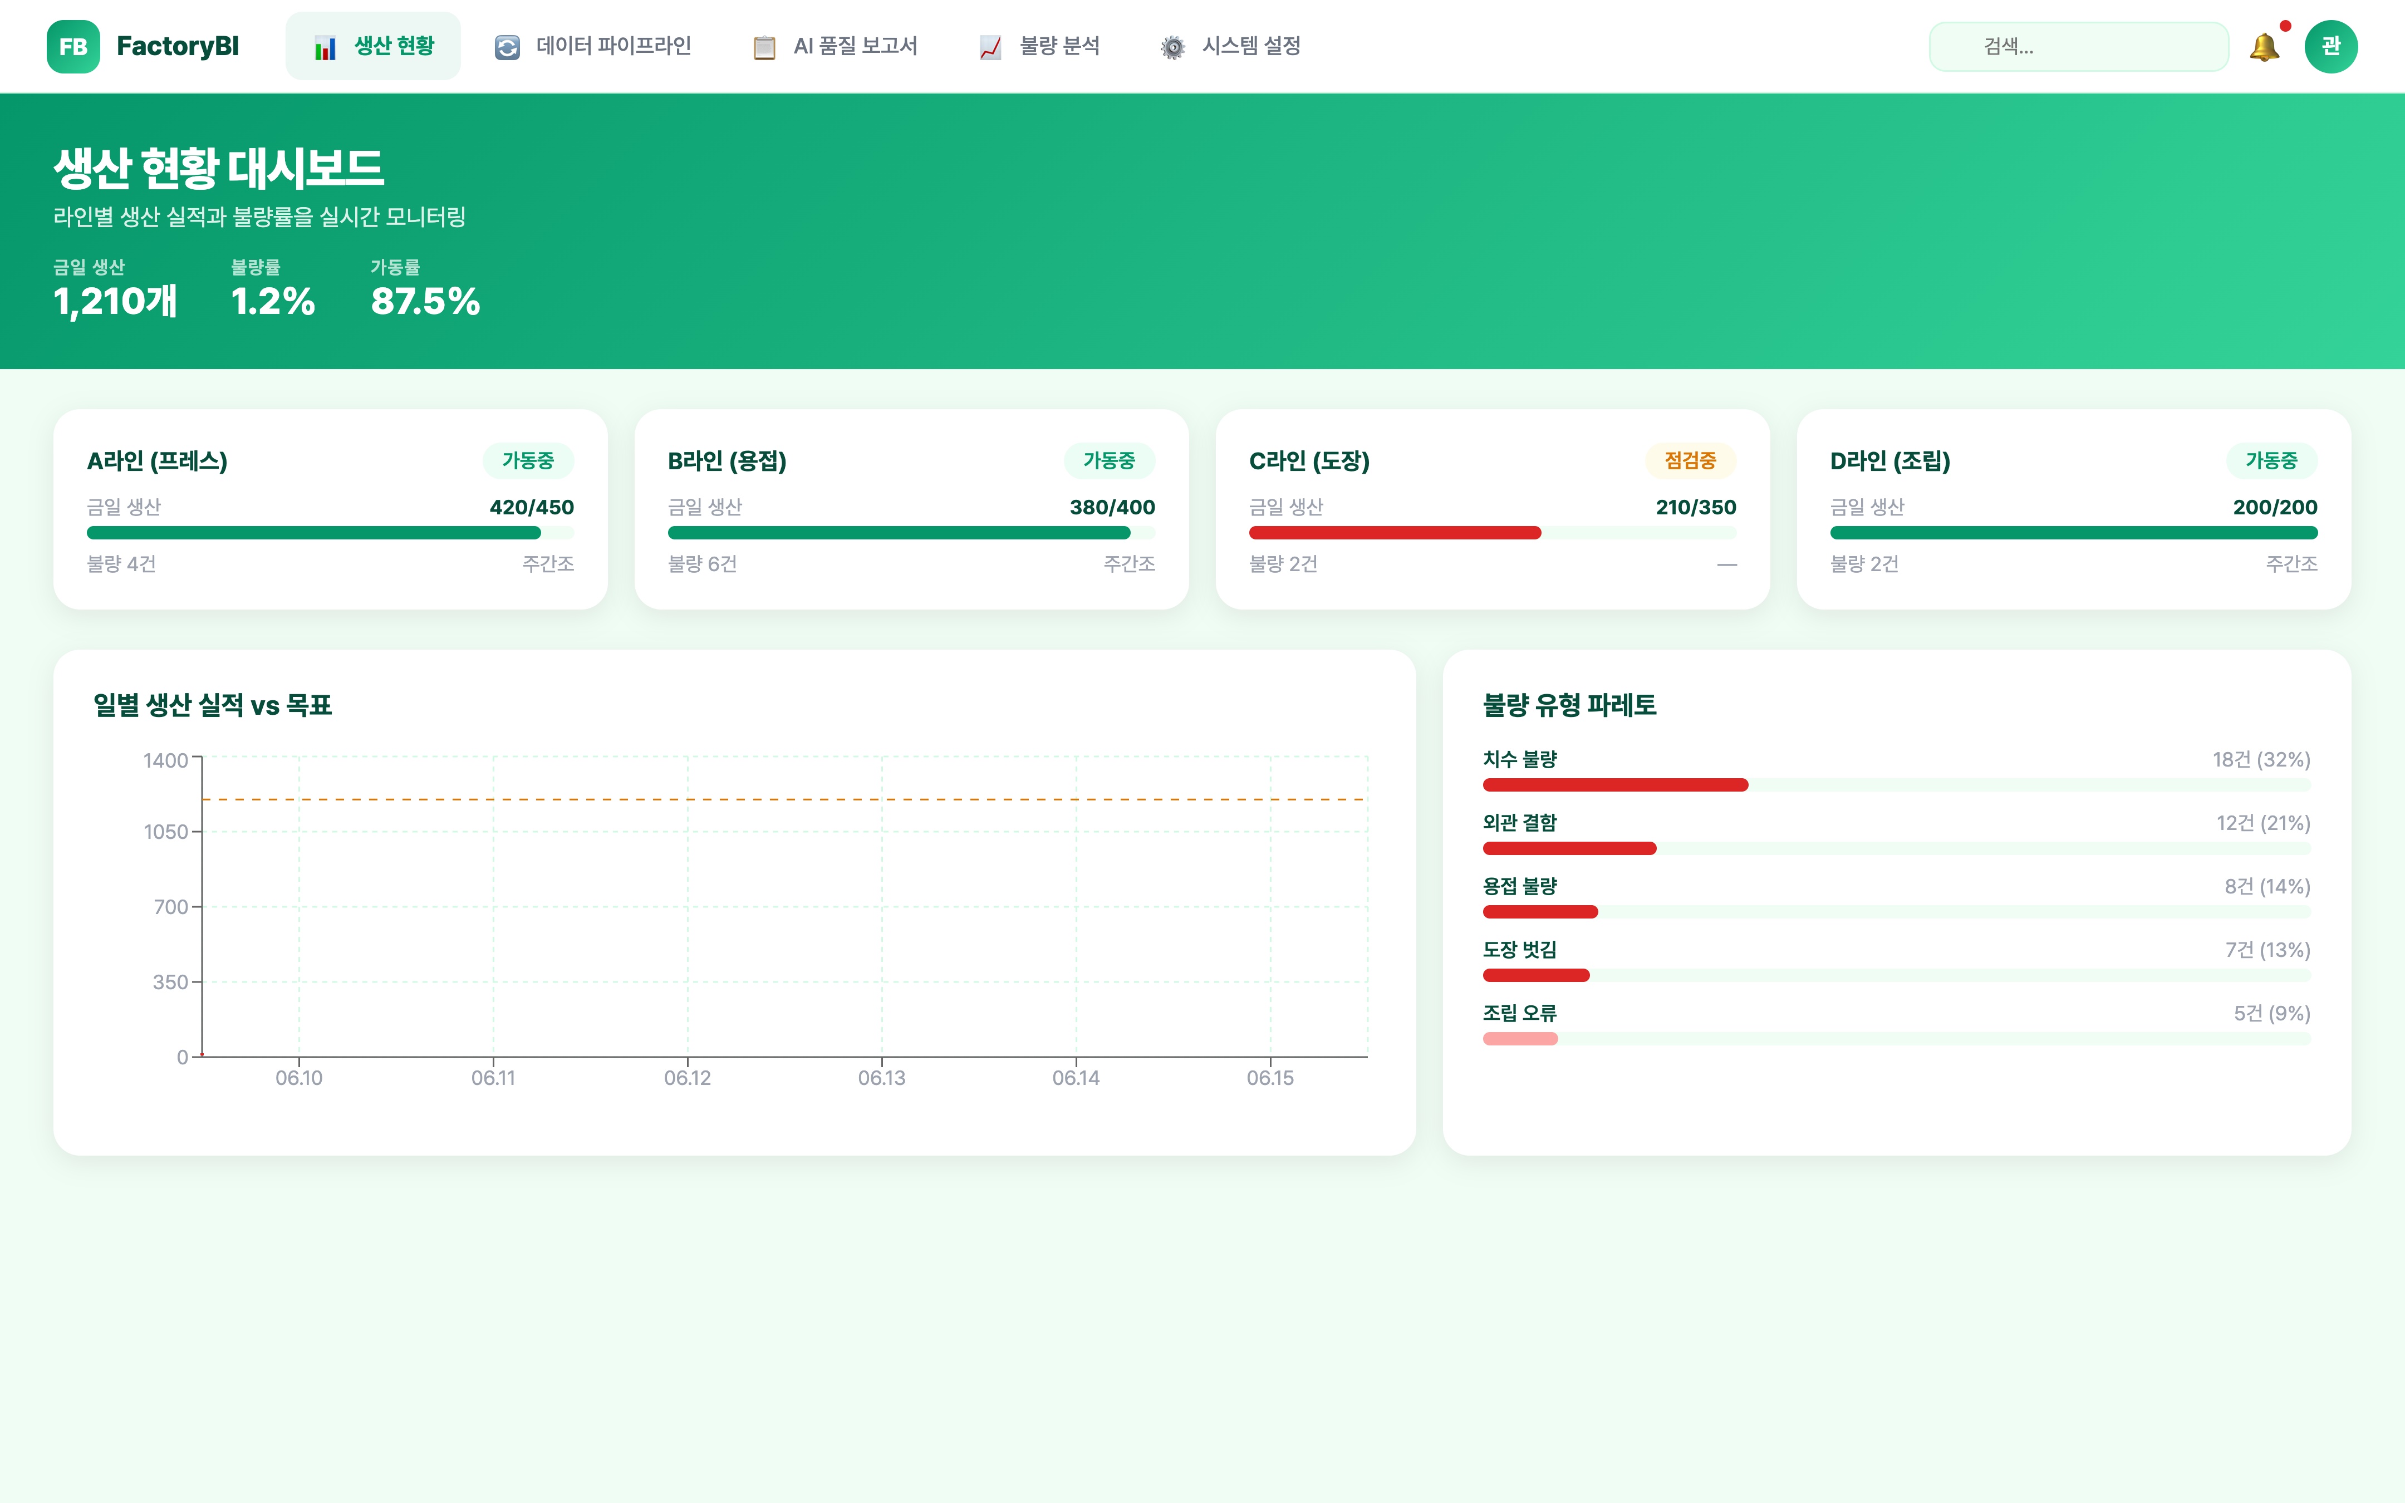Screen dimensions: 2405x1503
Task: Open the AI 품질 보고서 tab
Action: 855,47
